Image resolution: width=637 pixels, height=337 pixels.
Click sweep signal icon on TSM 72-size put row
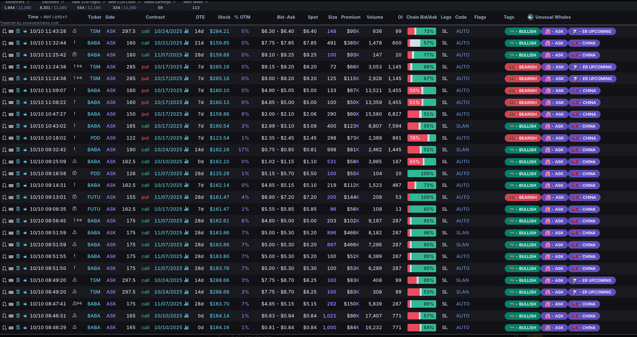click(x=79, y=67)
